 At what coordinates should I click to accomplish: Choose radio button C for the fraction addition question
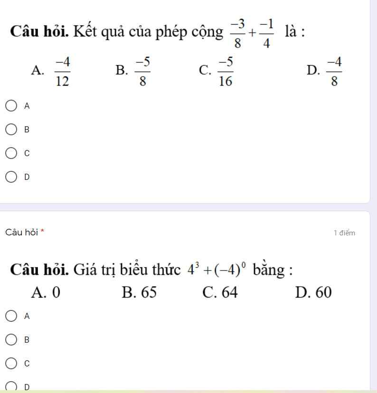coord(12,153)
